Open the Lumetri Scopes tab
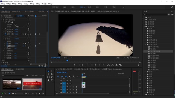The image size is (175, 98). tap(16, 11)
